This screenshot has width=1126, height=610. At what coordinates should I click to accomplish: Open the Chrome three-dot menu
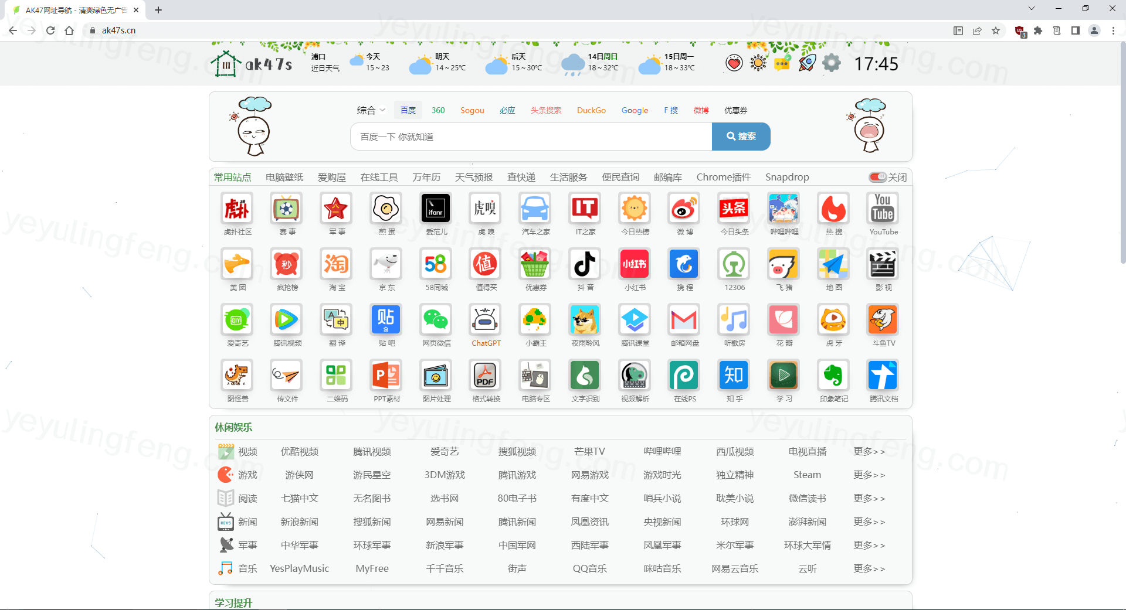click(x=1113, y=30)
